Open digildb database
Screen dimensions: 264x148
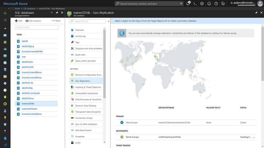point(25,41)
